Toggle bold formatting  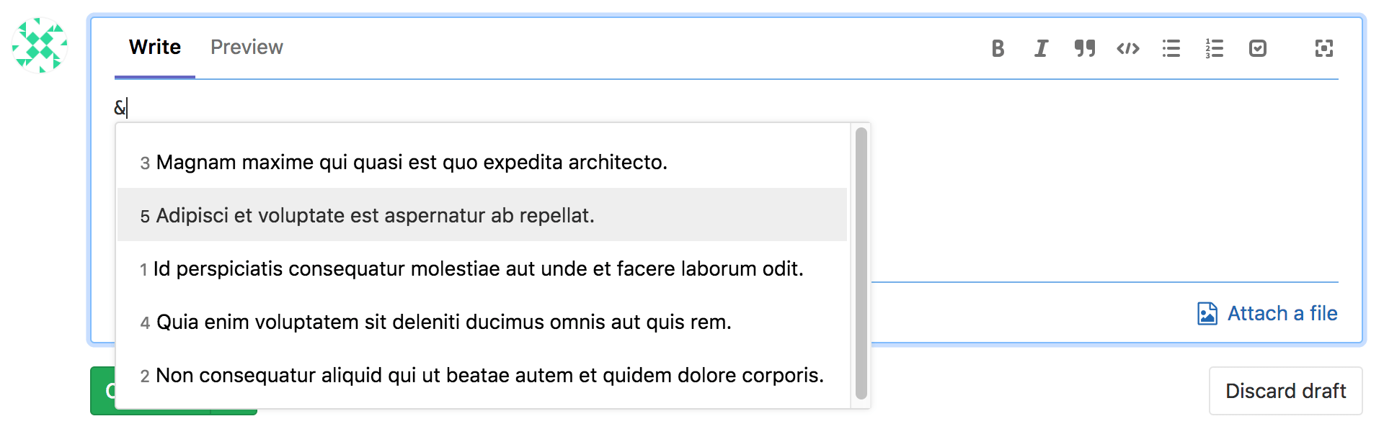coord(998,48)
